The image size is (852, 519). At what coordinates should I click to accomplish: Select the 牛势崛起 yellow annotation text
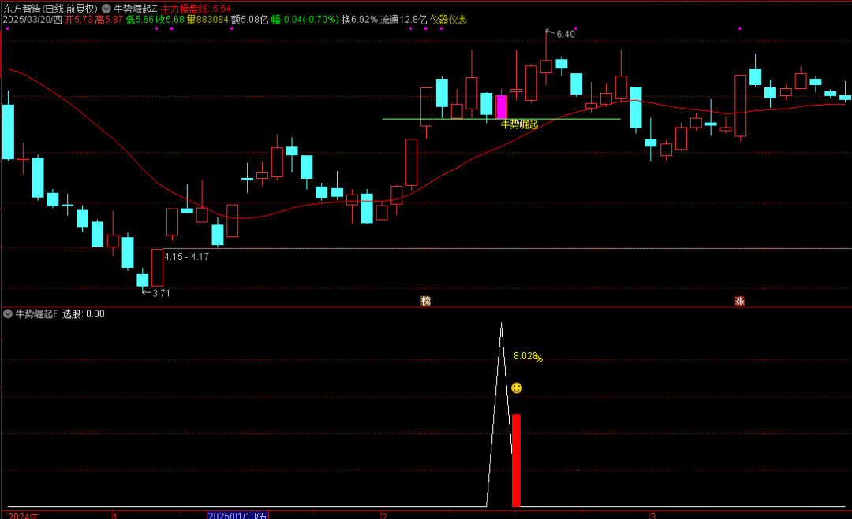coord(519,124)
